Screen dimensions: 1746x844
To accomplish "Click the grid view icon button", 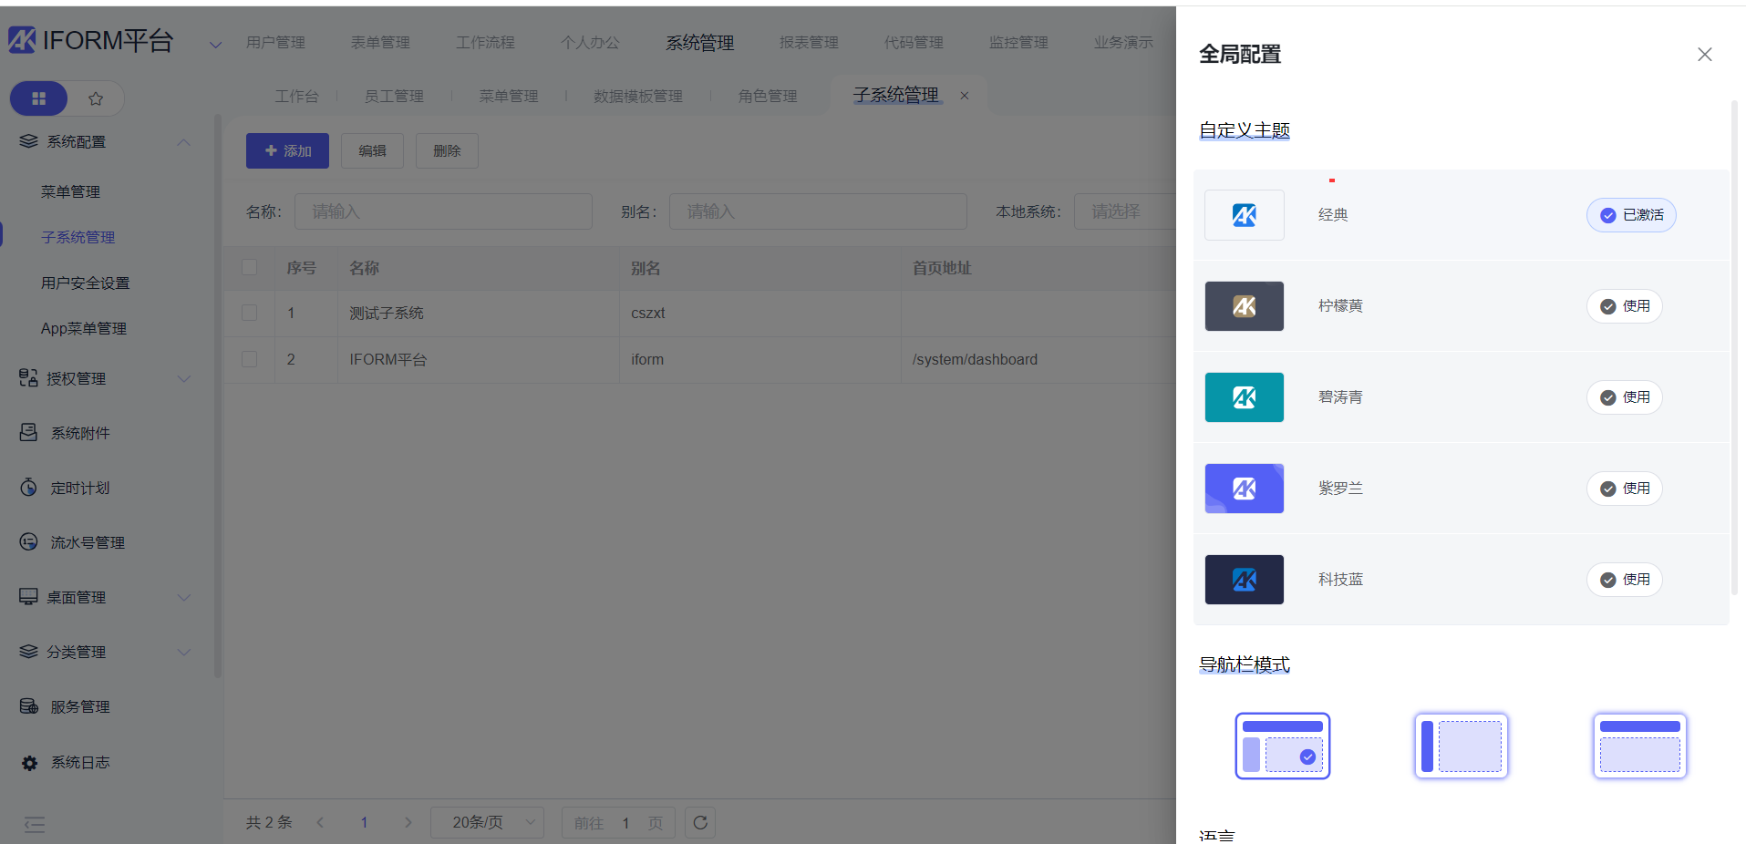I will [38, 98].
